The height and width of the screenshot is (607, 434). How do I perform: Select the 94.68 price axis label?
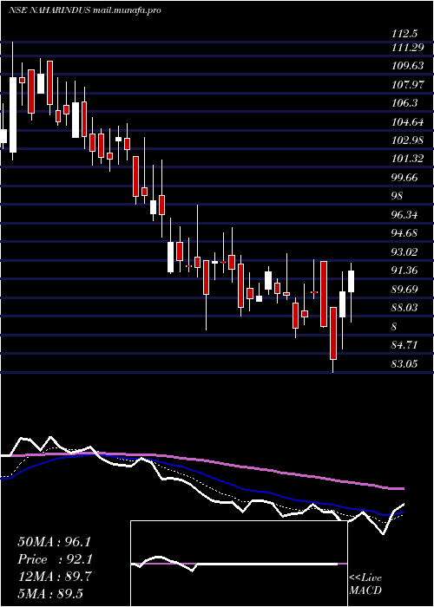[x=405, y=233]
